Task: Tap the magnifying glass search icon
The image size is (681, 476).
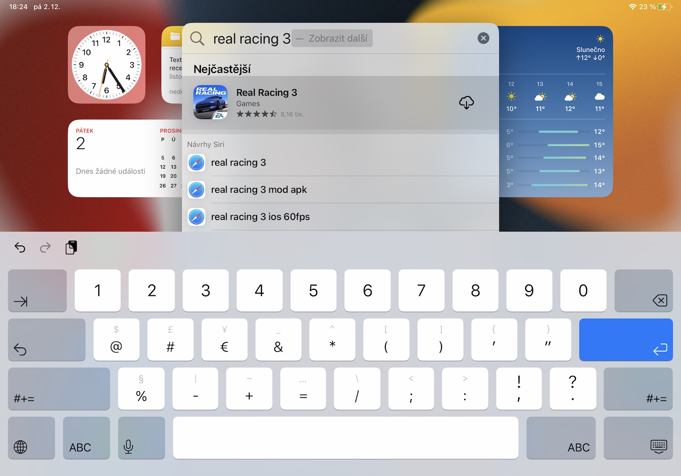Action: pyautogui.click(x=197, y=39)
